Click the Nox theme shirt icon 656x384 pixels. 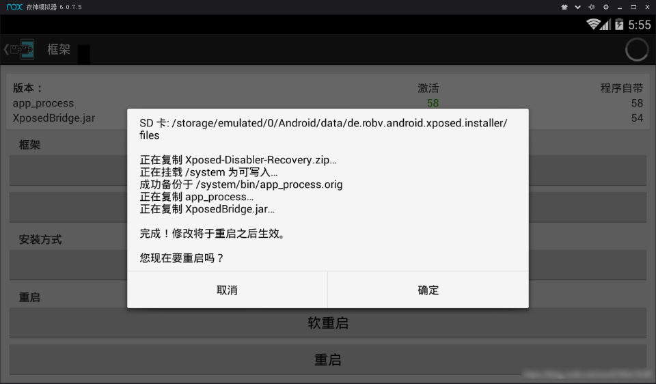point(564,7)
